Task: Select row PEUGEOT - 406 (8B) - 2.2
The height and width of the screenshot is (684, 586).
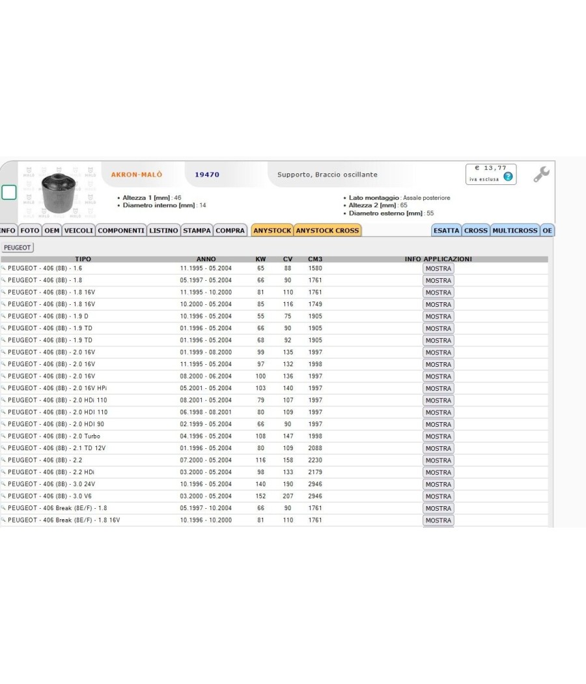Action: click(274, 460)
